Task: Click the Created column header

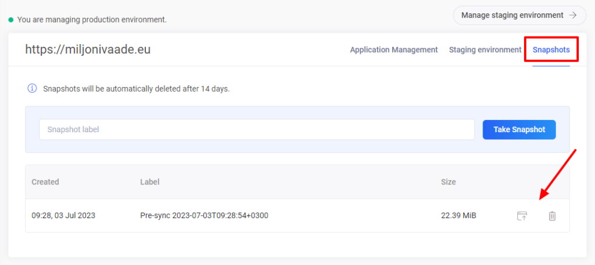Action: [x=45, y=182]
